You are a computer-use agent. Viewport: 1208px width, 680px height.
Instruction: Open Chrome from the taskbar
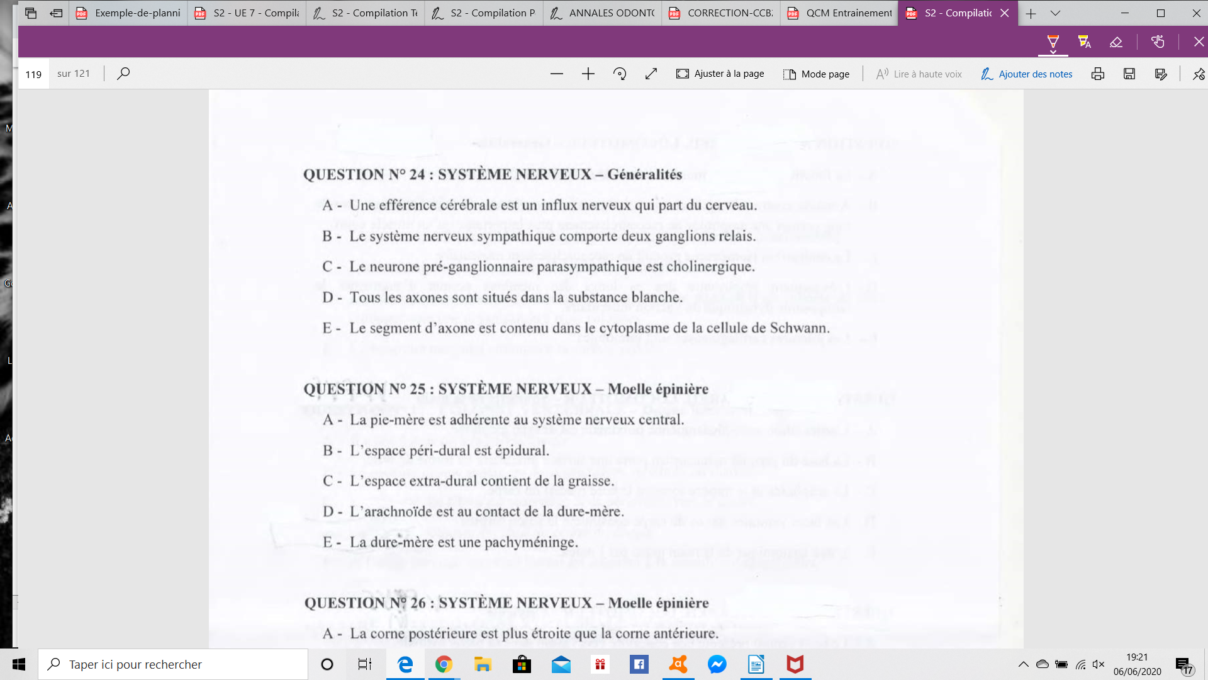(x=444, y=664)
